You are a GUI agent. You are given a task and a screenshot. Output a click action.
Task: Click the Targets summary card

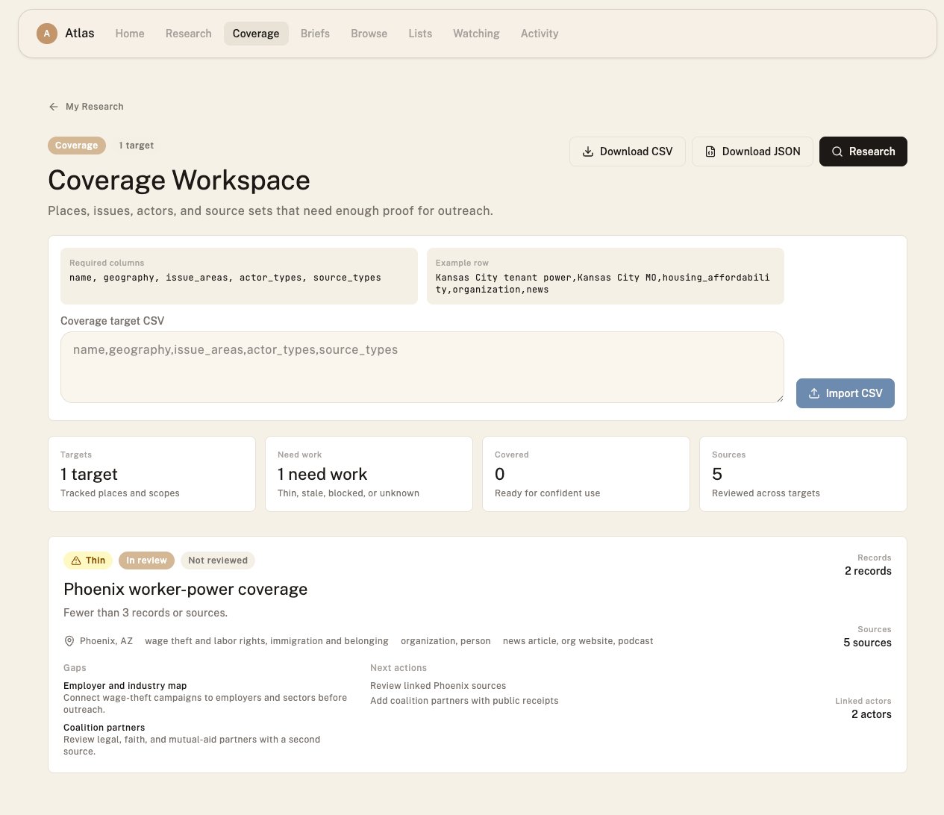[151, 474]
